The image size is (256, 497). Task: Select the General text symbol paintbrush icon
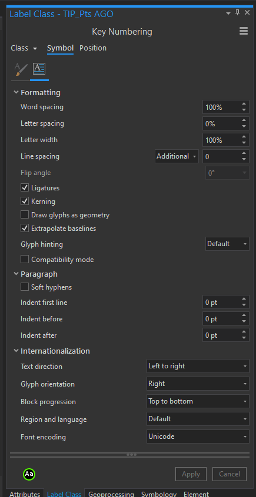(21, 69)
